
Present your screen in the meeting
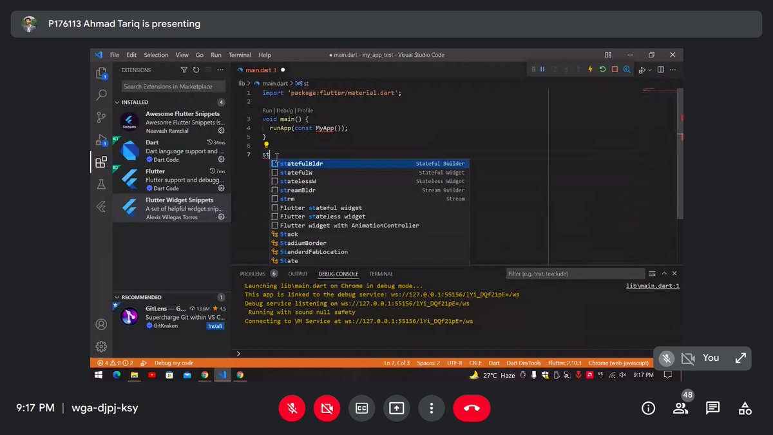click(396, 408)
